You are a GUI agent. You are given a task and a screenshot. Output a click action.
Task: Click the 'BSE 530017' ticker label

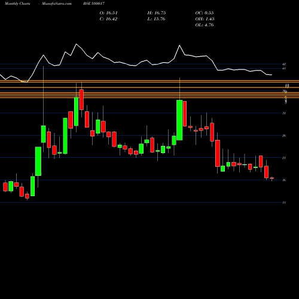pos(94,4)
